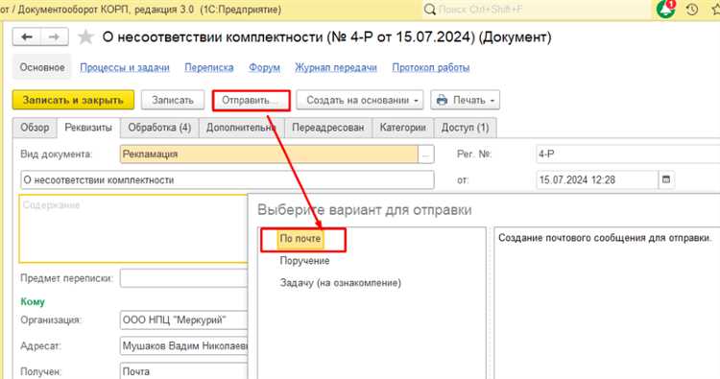The width and height of the screenshot is (720, 379).
Task: Click the Рег. № field 4-Р
Action: [628, 154]
